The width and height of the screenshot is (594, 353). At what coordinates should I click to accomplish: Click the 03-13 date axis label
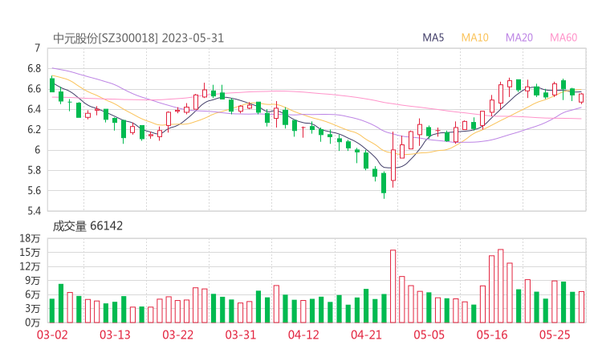tap(115, 335)
